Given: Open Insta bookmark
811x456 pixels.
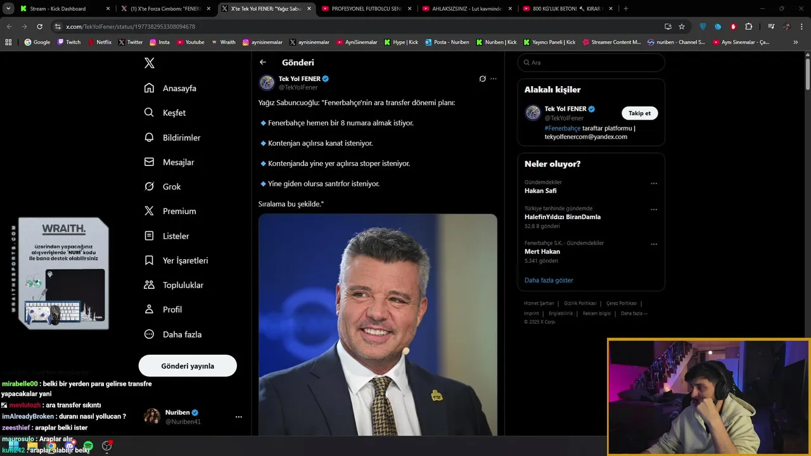Looking at the screenshot, I should (x=160, y=42).
